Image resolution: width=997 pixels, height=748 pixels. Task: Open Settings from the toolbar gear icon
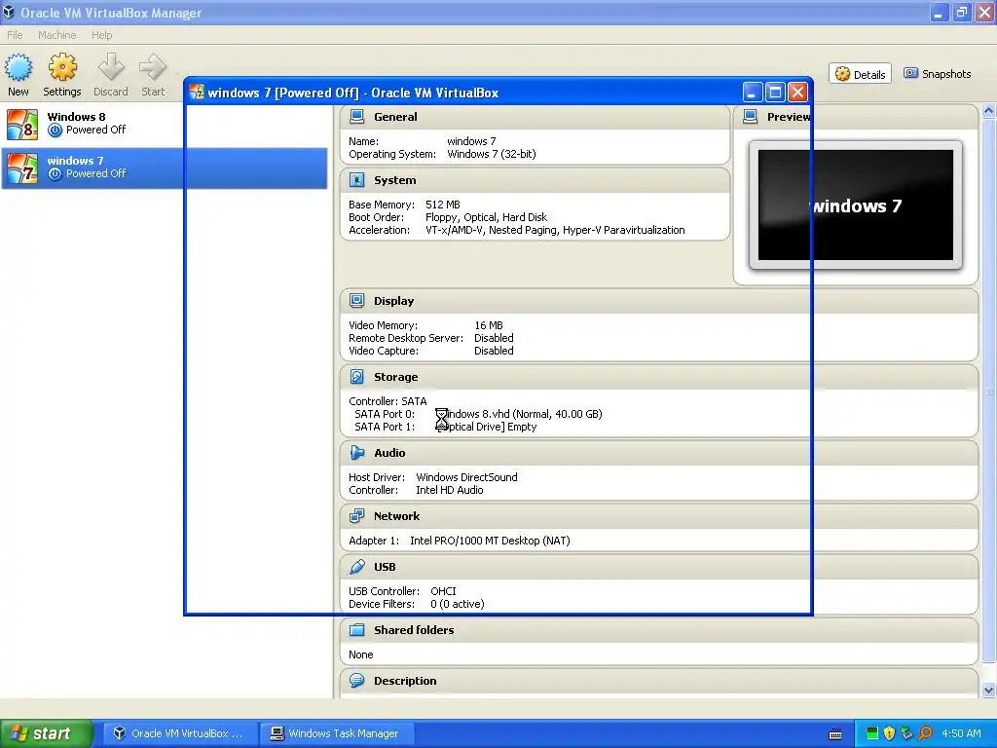[x=62, y=67]
